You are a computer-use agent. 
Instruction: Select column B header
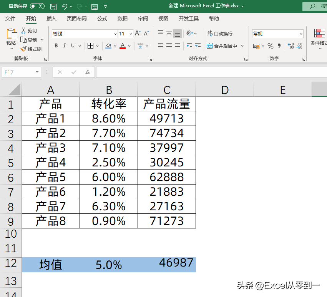tap(109, 90)
